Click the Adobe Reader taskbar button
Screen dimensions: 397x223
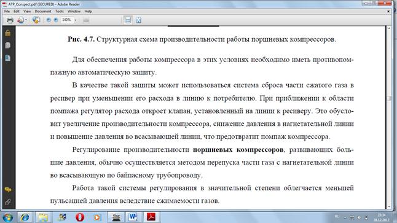point(151,217)
